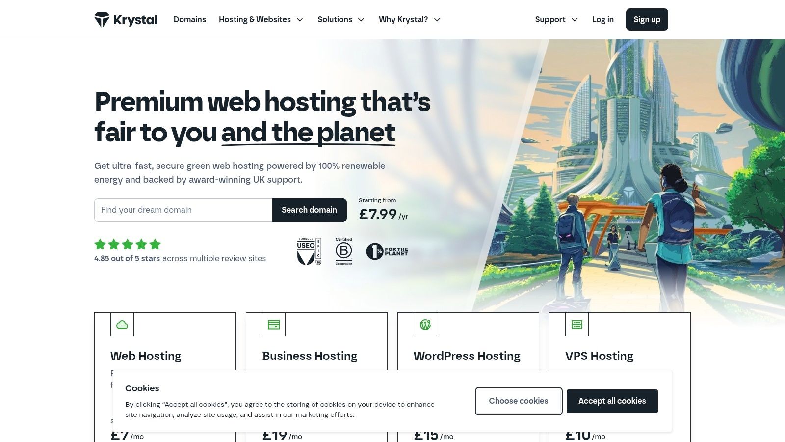
Task: Open the Why Krystal? dropdown
Action: (410, 19)
